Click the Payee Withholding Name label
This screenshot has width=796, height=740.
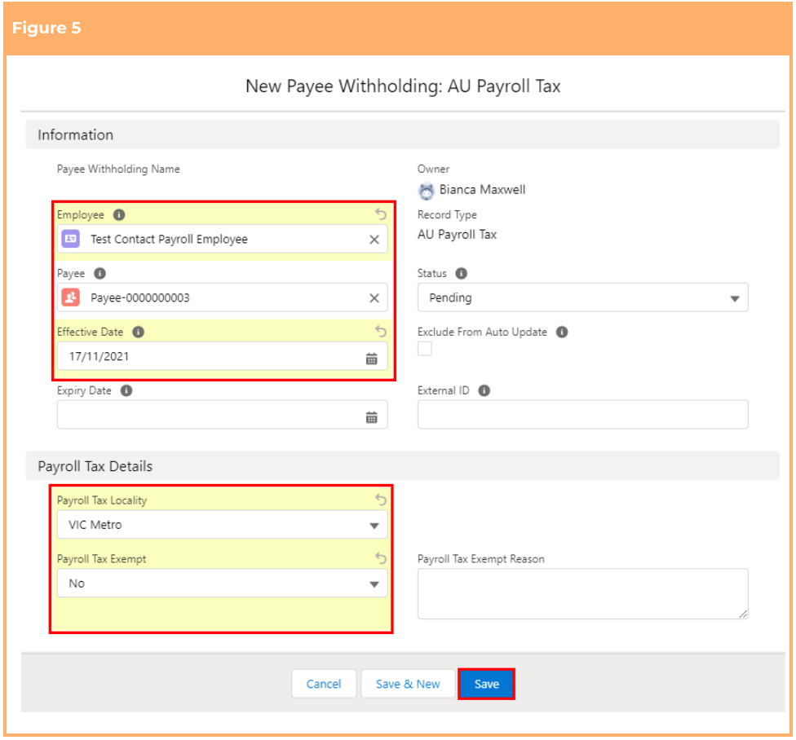coord(118,169)
